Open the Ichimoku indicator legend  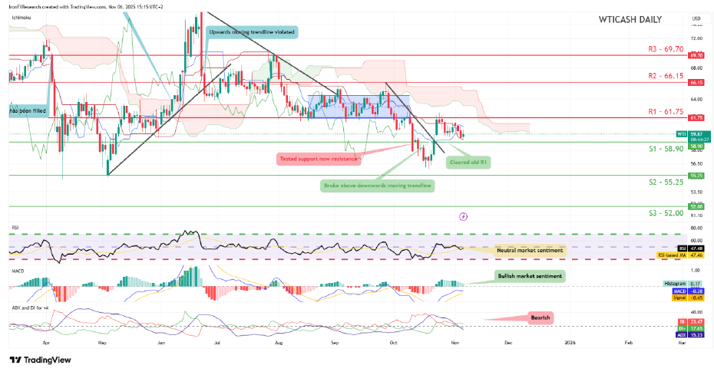21,18
